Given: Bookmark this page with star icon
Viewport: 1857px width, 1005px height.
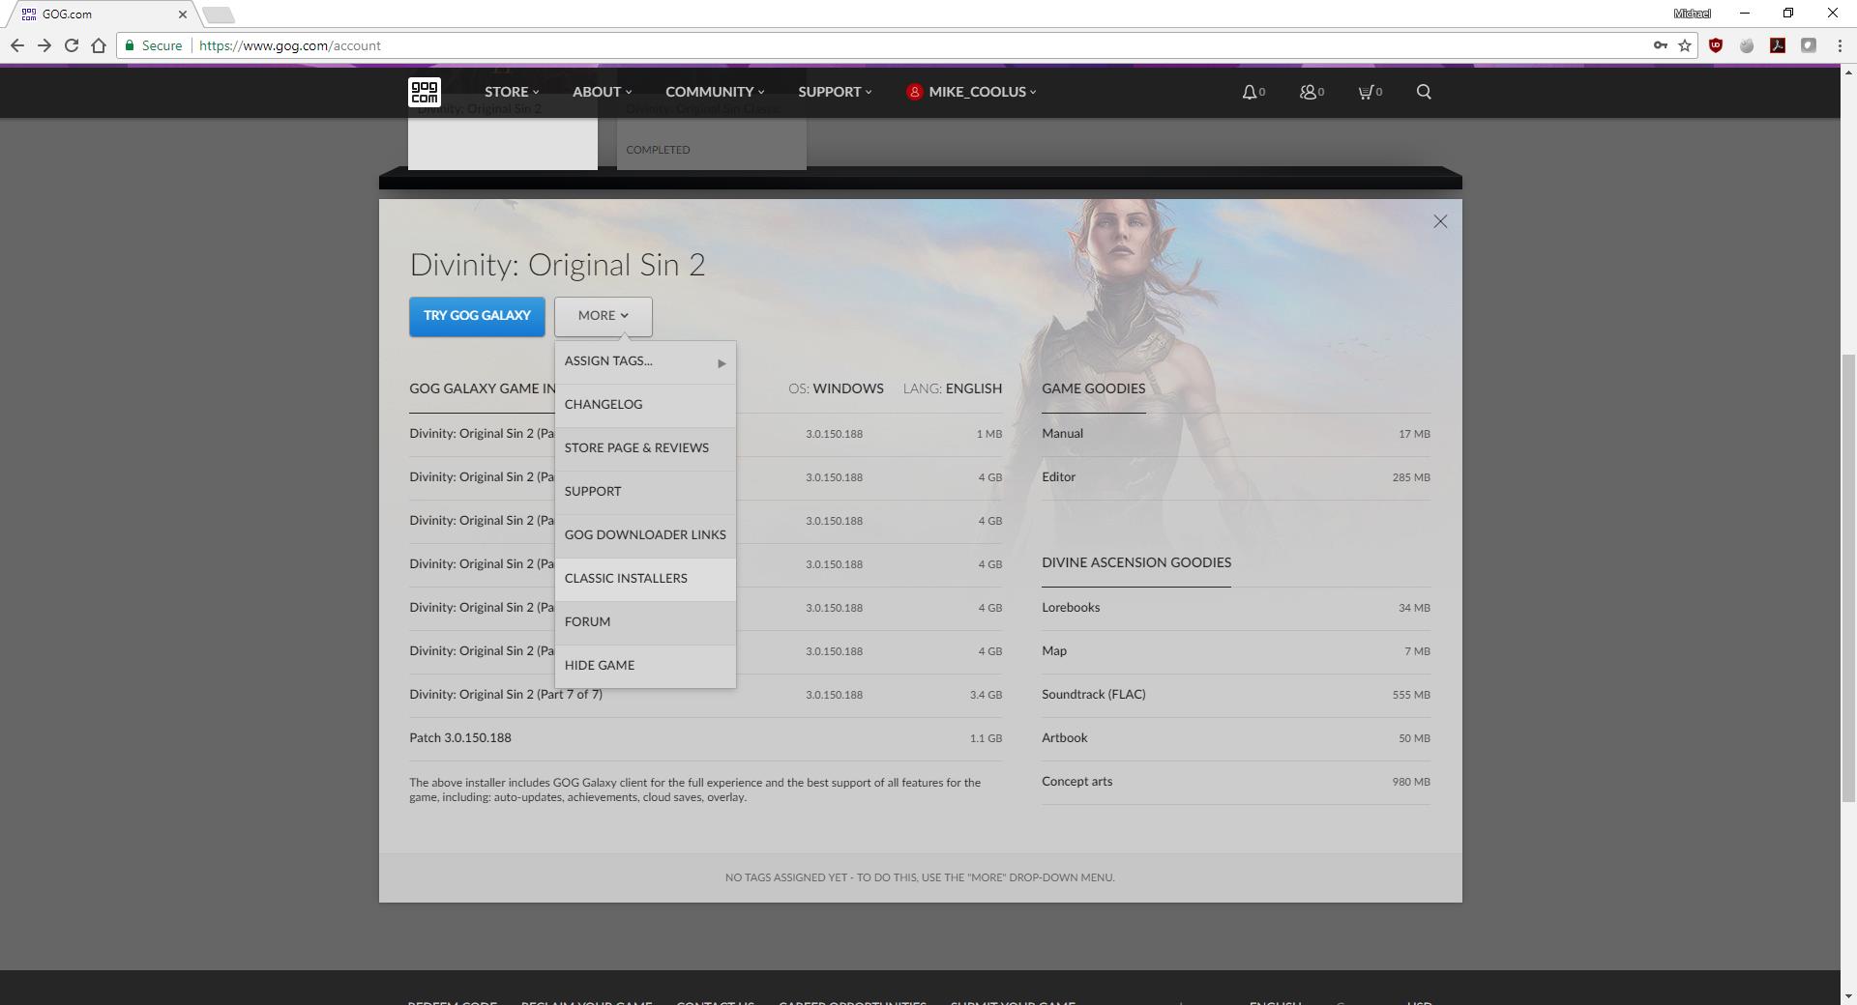Looking at the screenshot, I should [x=1685, y=45].
